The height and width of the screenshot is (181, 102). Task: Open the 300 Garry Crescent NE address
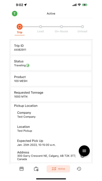tap(46, 157)
